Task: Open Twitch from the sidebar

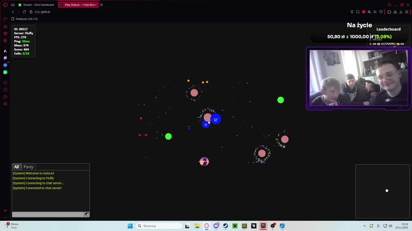Action: (5, 58)
